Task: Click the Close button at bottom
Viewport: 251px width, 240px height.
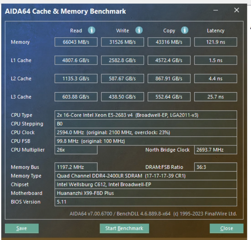Action: pyautogui.click(x=227, y=228)
